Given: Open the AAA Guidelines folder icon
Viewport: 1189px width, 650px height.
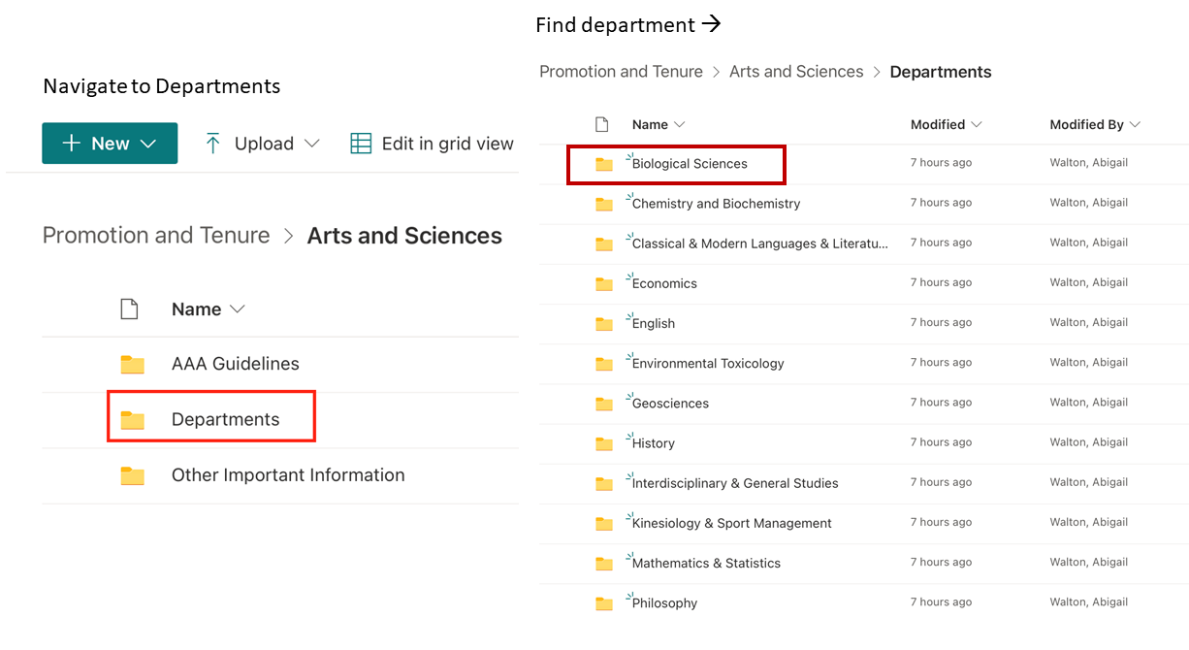Looking at the screenshot, I should point(132,365).
